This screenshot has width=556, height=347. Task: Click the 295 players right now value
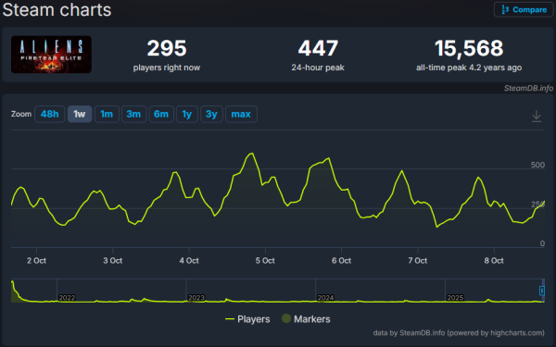click(x=167, y=48)
